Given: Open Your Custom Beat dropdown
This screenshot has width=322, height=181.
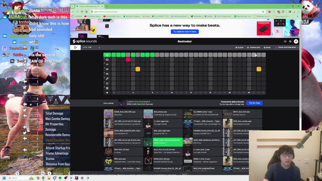Looking at the screenshot, I should [286, 47].
